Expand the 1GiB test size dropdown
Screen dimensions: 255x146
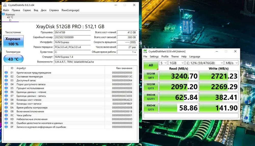click(176, 63)
